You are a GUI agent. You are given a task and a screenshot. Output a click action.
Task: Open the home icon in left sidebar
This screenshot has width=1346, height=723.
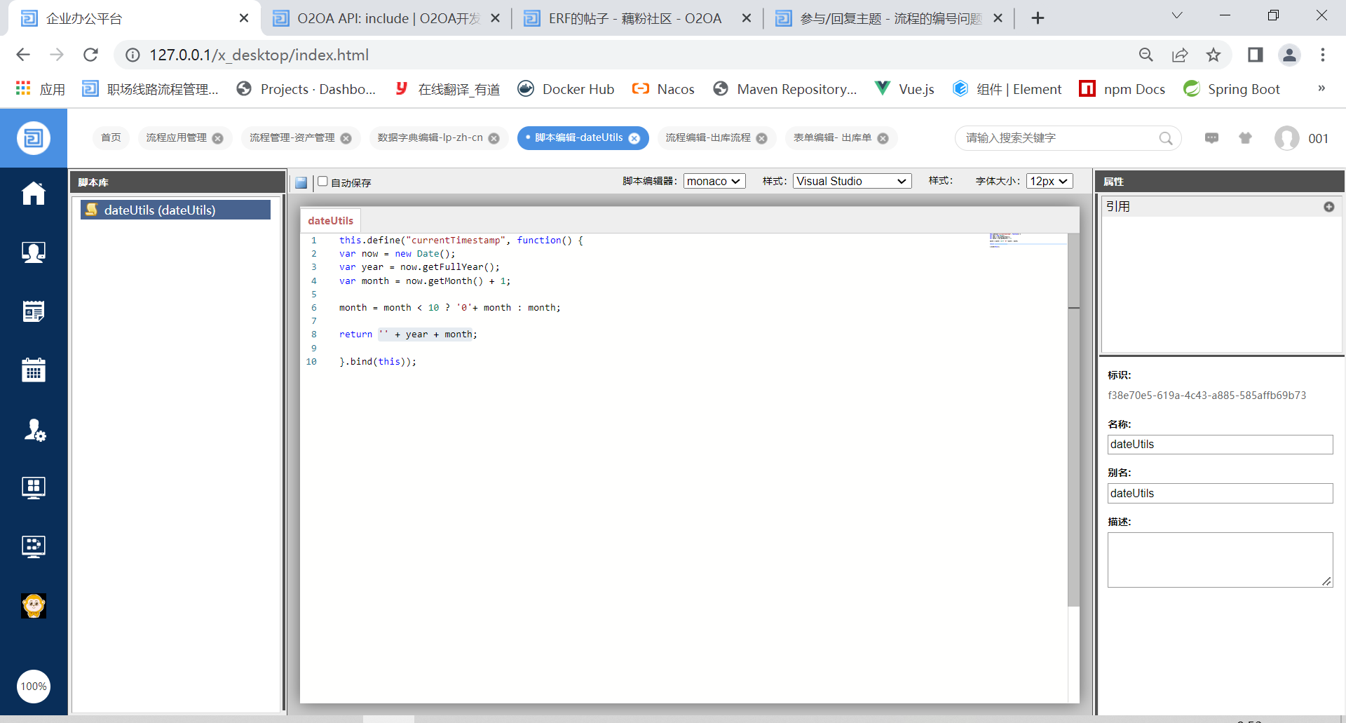click(x=33, y=194)
